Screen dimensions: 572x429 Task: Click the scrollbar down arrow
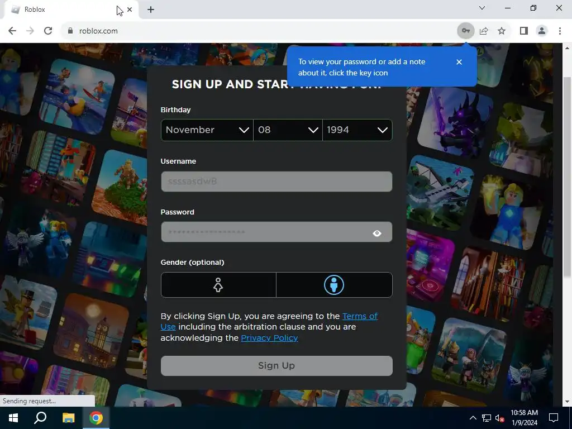[567, 402]
